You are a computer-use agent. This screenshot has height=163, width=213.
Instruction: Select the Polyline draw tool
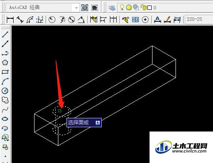[x=5, y=53]
